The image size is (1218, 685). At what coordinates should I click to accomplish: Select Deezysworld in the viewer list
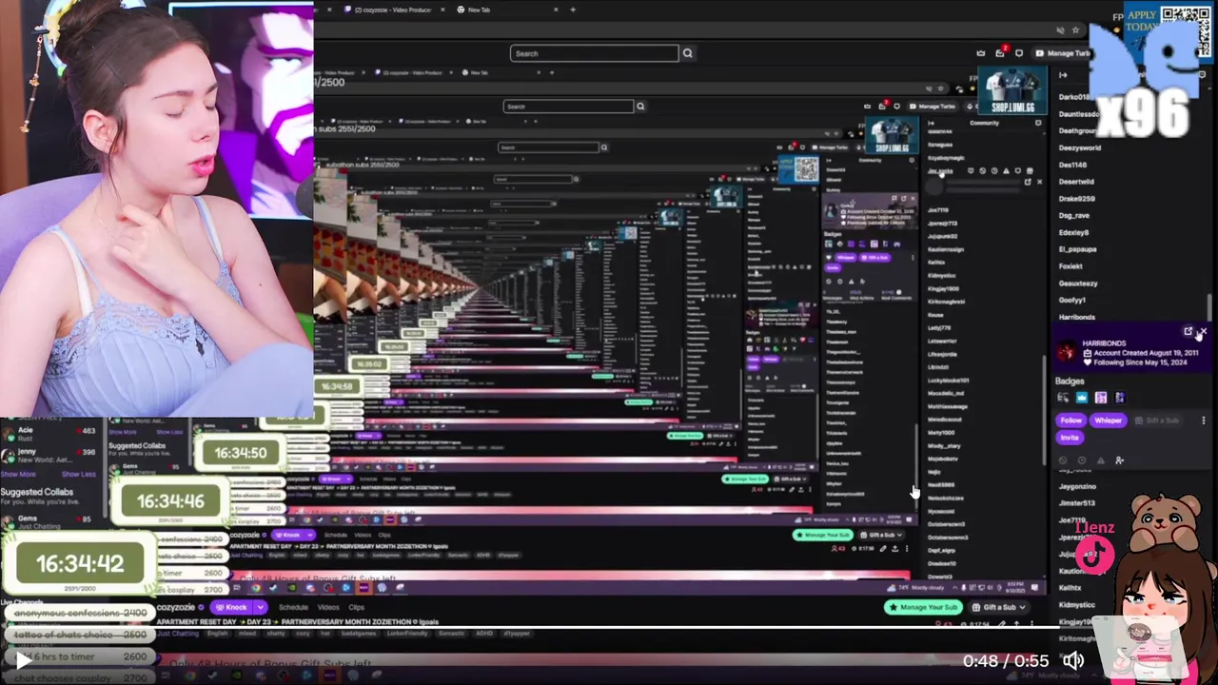click(1080, 147)
